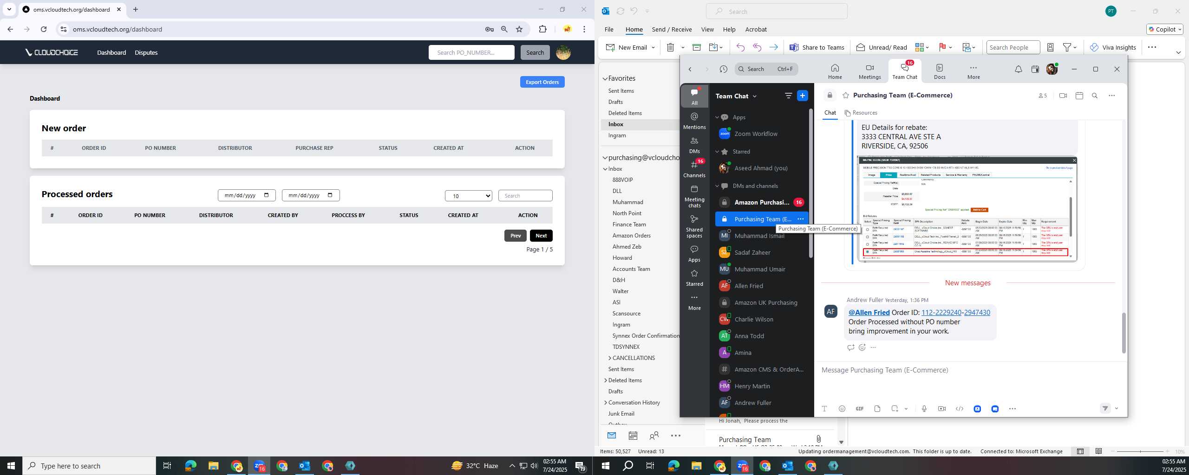
Task: Collapse Apps section in Zoom chat list
Action: [717, 117]
